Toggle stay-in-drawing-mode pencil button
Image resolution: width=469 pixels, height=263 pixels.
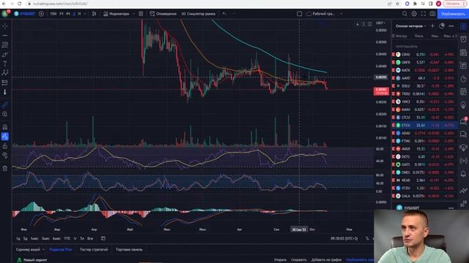tap(5, 137)
